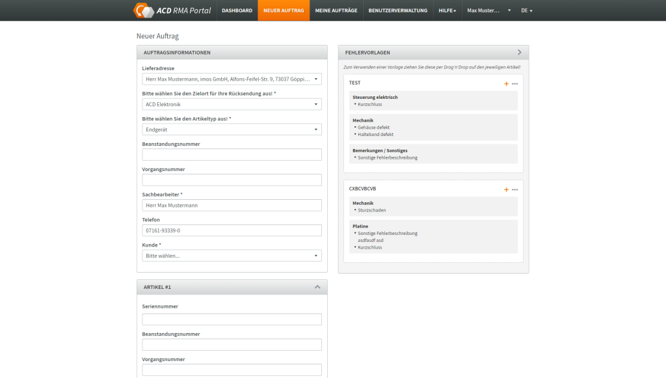
Task: Go to the Dashboard tab
Action: click(x=237, y=10)
